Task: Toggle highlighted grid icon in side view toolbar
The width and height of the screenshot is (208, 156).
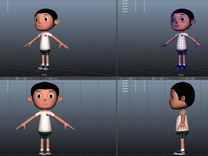Action: click(x=130, y=78)
